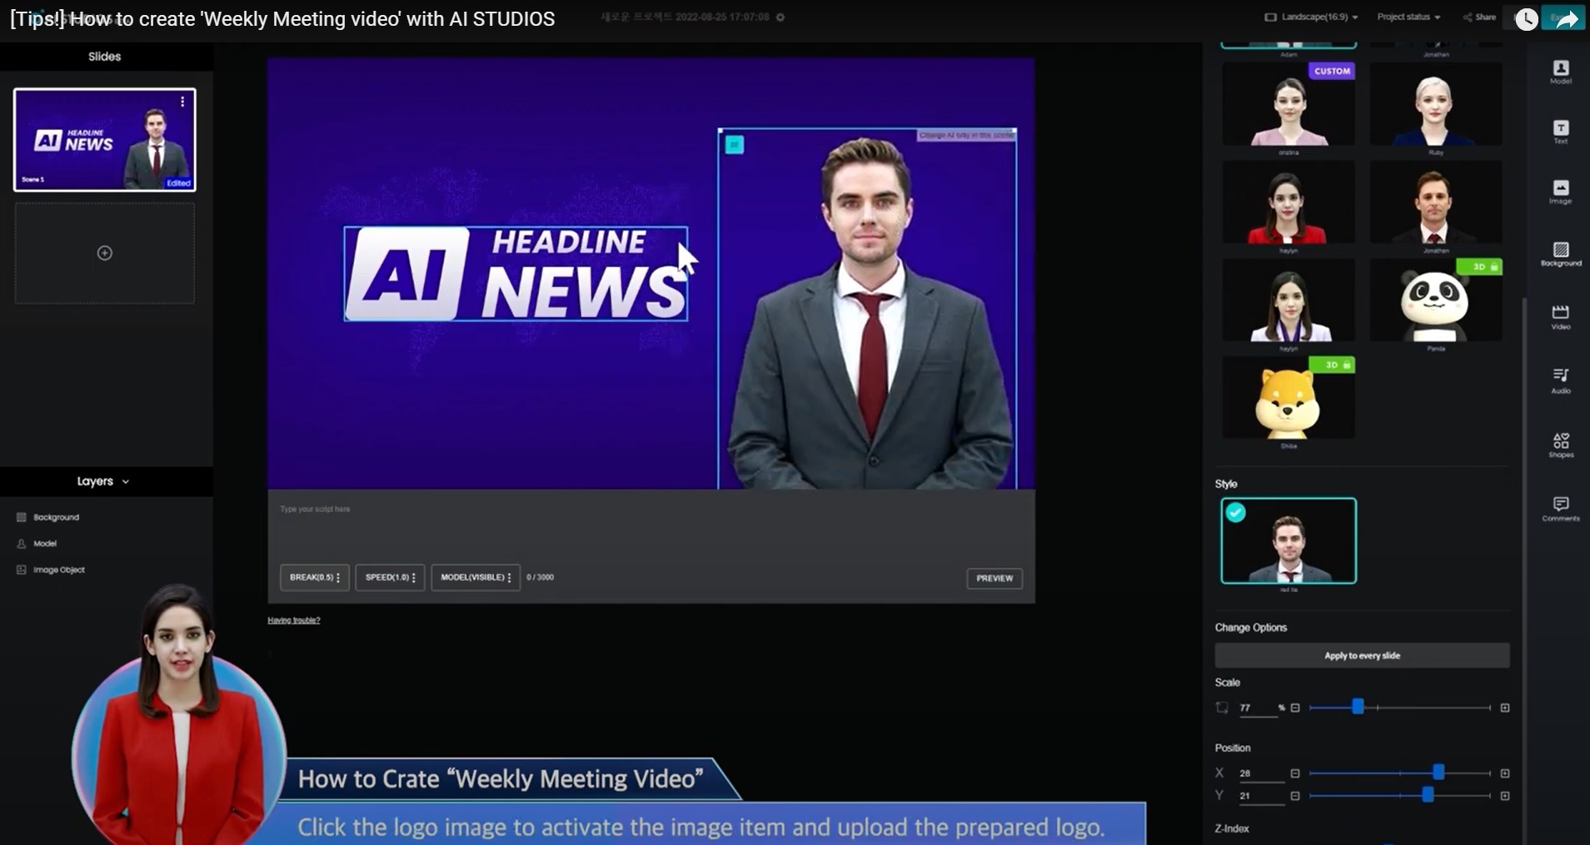Select the AI Headline News logo image

pyautogui.click(x=516, y=274)
